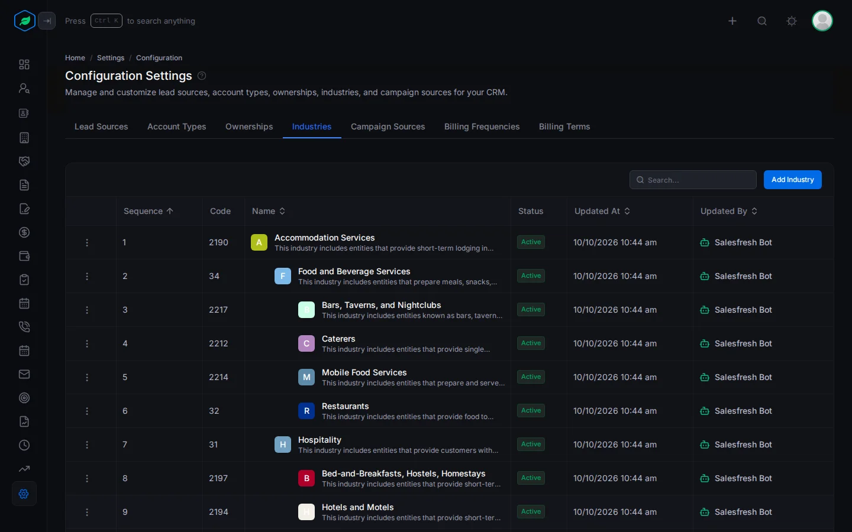Screen dimensions: 852x532
Task: Open the dashboard grid icon in sidebar
Action: tap(24, 64)
